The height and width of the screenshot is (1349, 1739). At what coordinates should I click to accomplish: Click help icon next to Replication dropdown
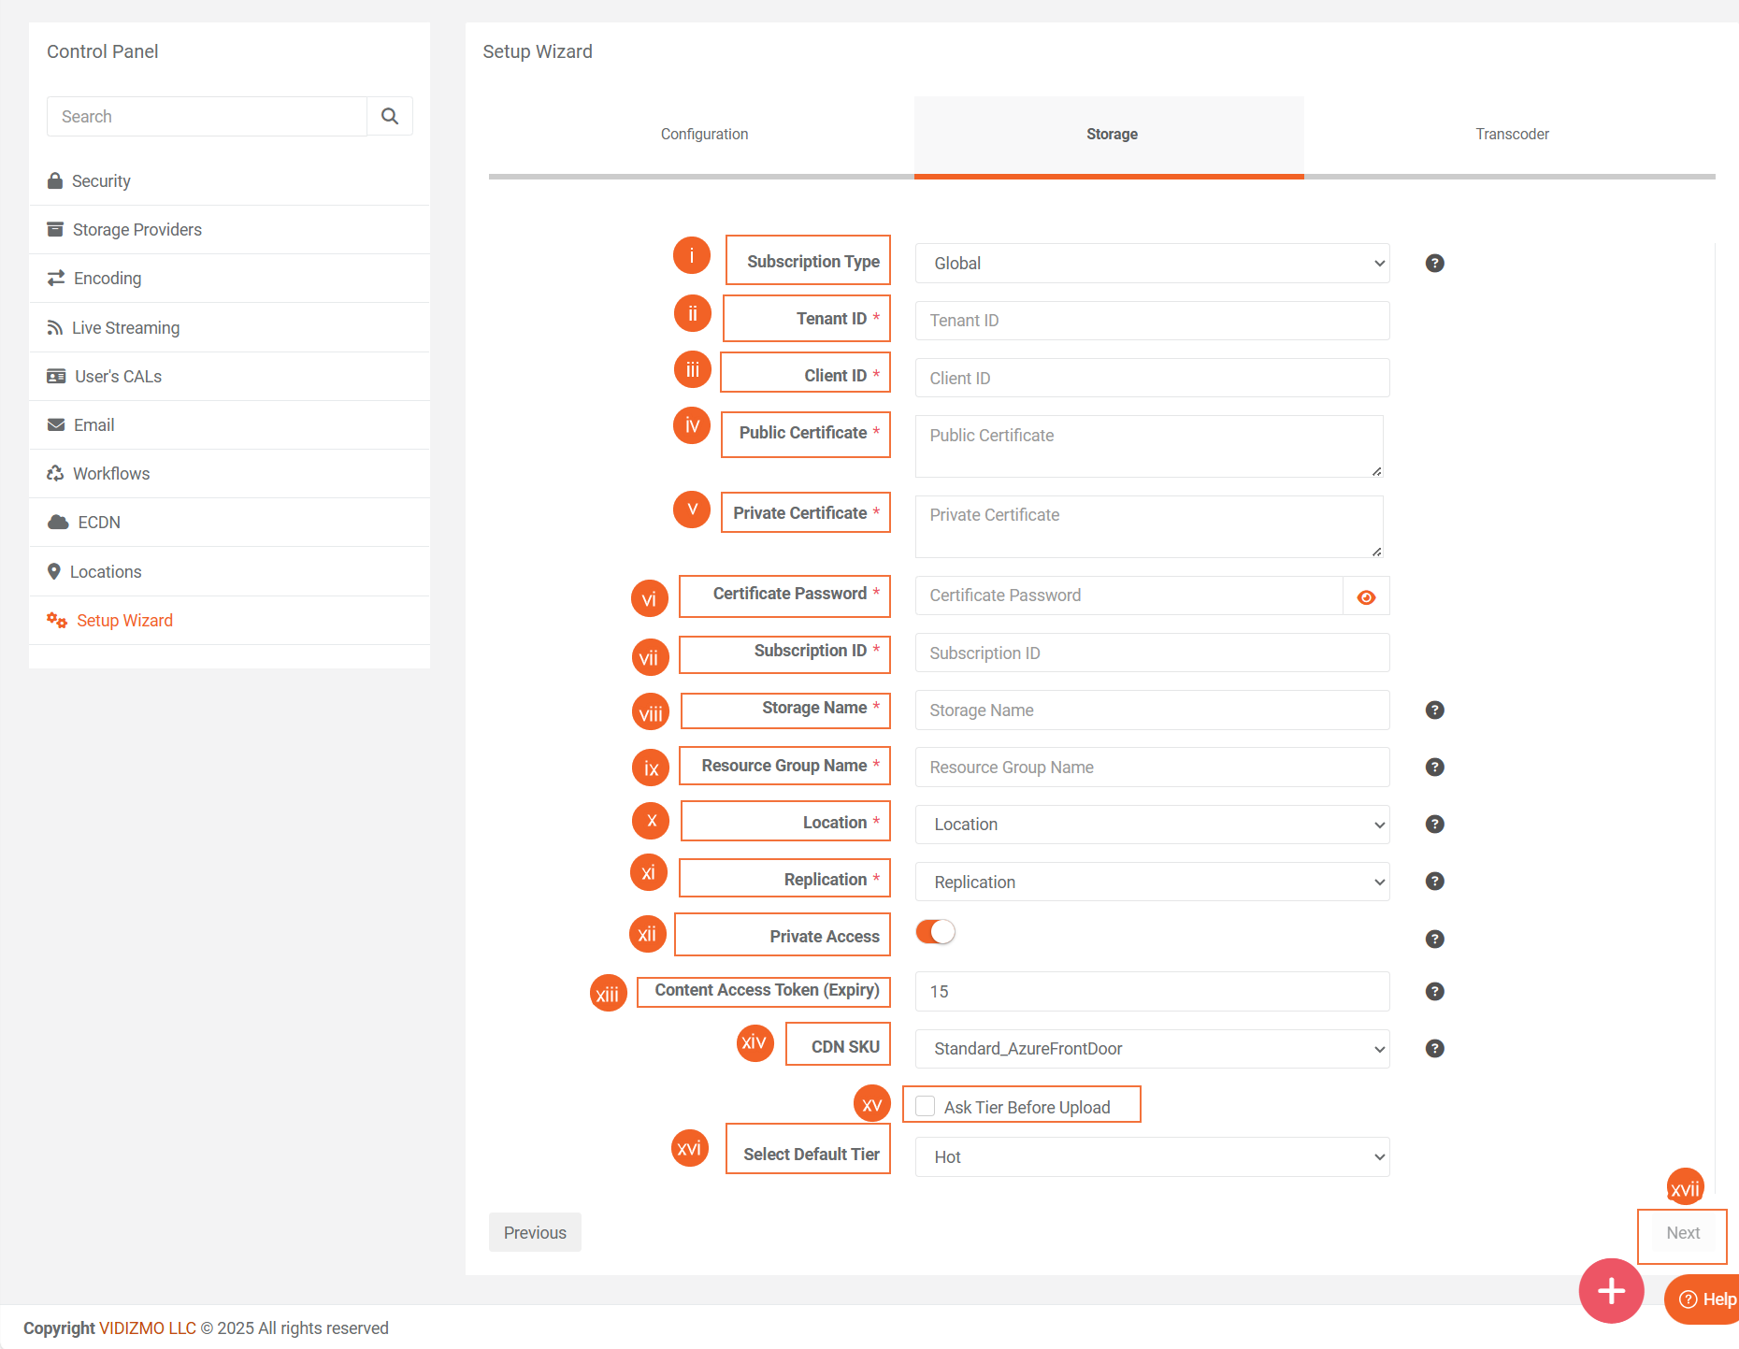click(x=1434, y=882)
